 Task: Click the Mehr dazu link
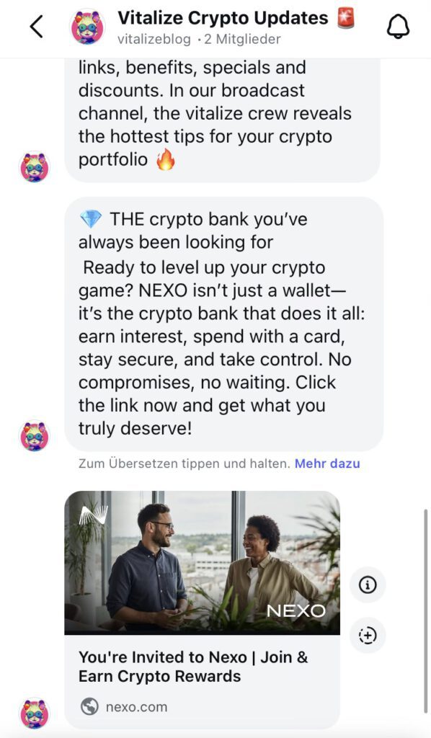(x=327, y=463)
